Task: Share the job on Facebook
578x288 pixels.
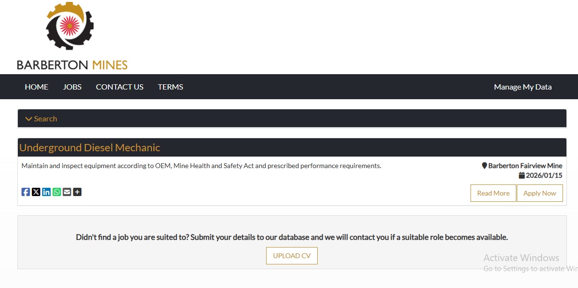Action: coord(26,192)
